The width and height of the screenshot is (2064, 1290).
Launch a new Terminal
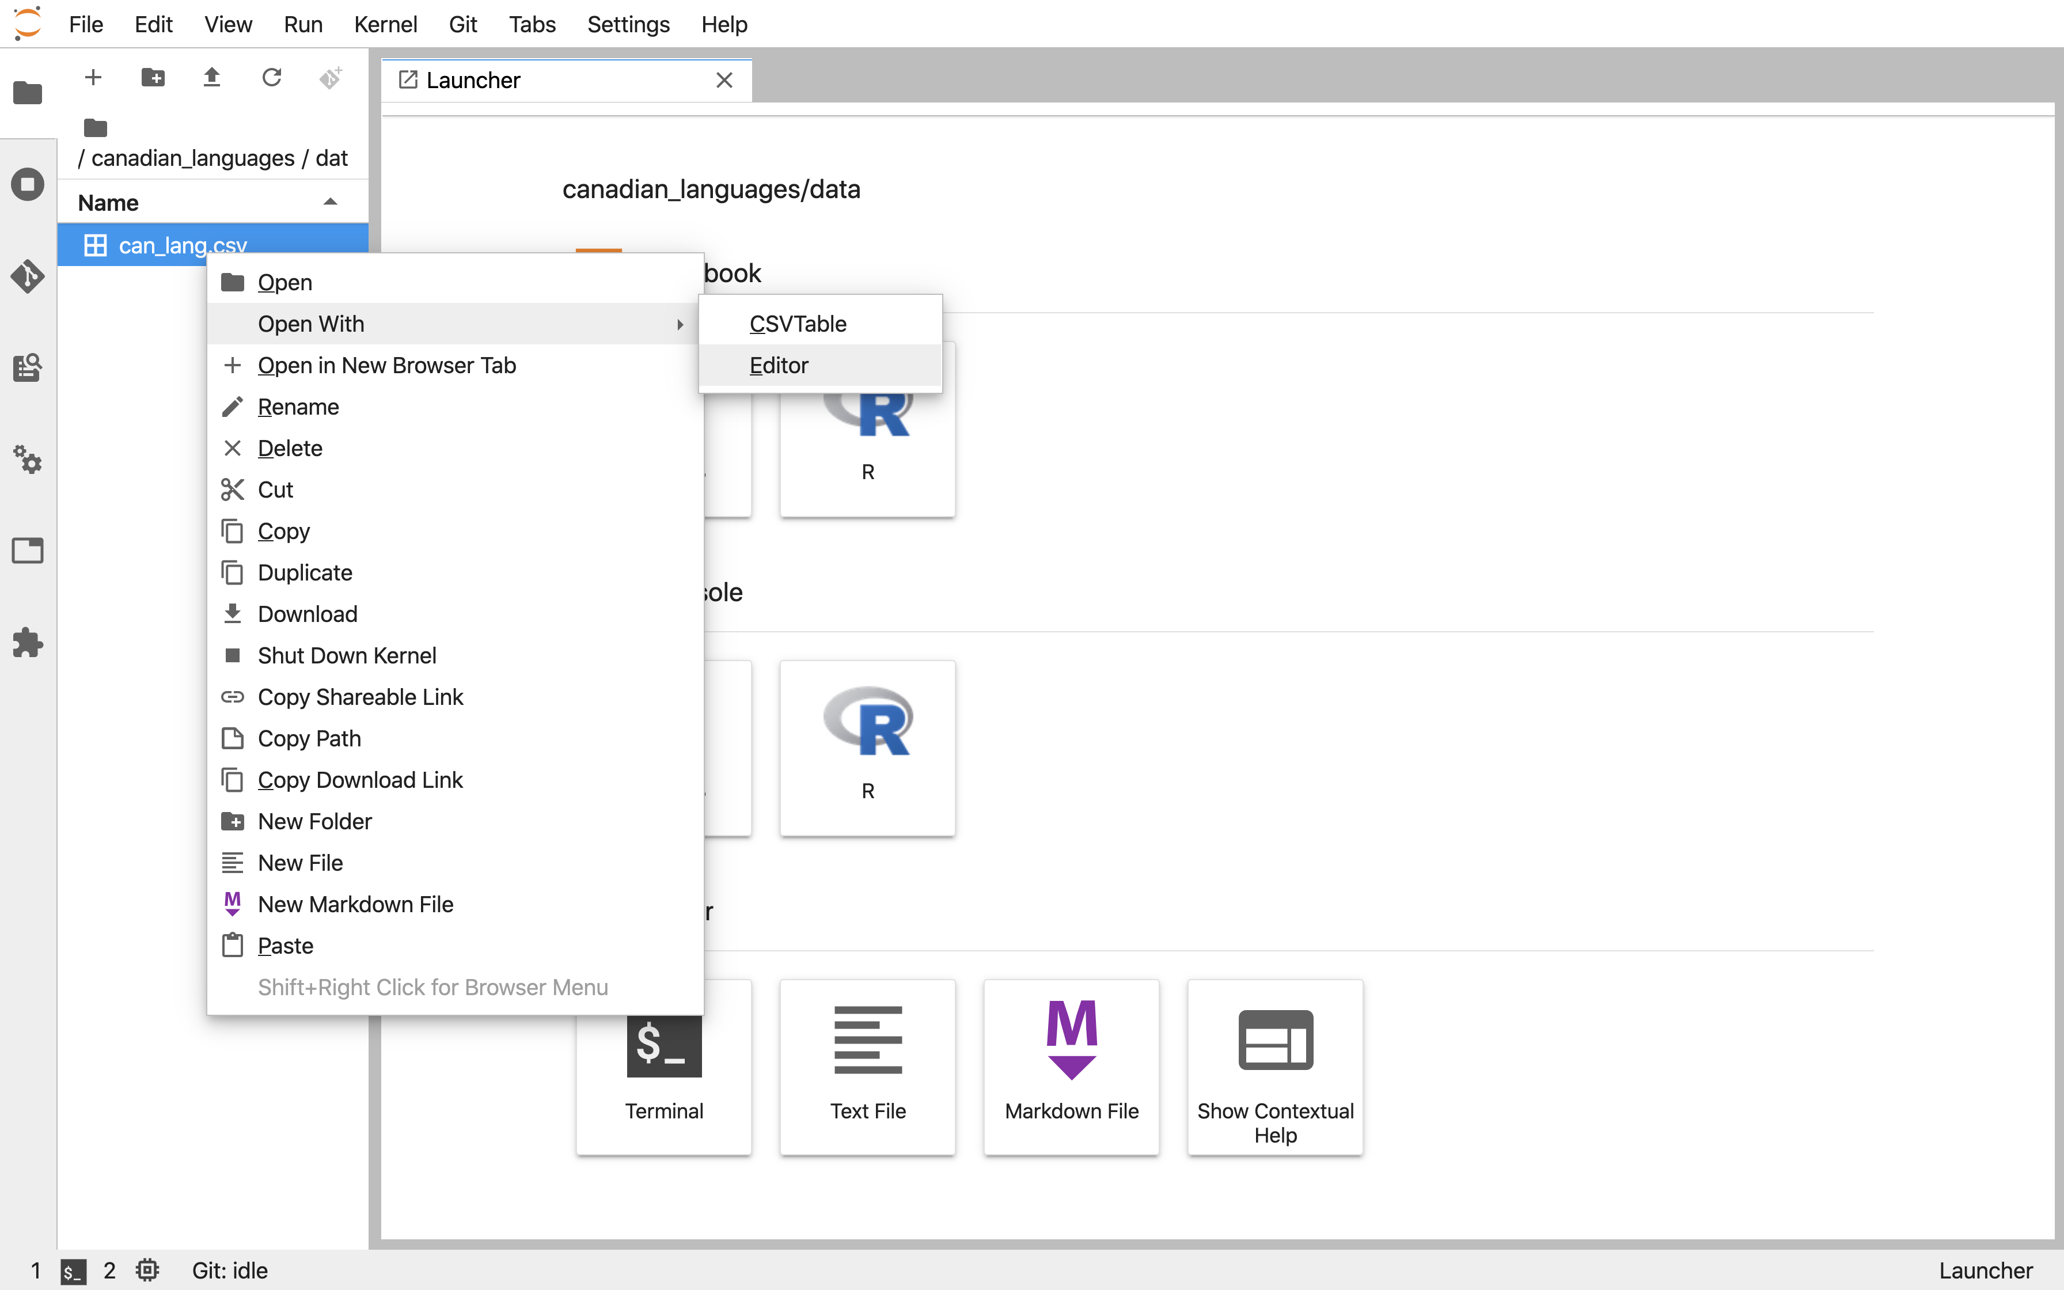coord(663,1067)
